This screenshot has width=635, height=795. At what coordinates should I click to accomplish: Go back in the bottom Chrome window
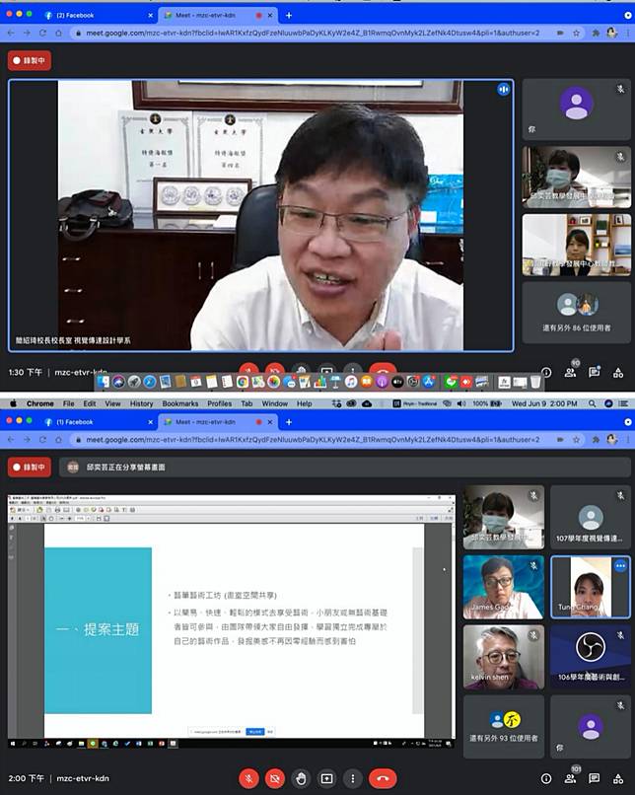point(11,440)
